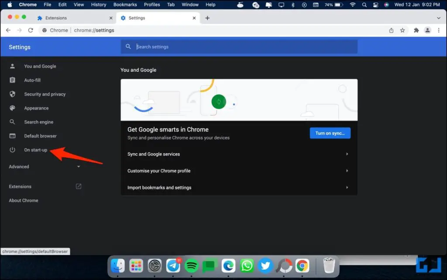Click the search tabs chevron in tab strip
The height and width of the screenshot is (280, 447).
(x=438, y=18)
